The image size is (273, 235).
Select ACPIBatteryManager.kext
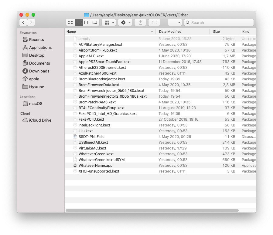point(160,44)
